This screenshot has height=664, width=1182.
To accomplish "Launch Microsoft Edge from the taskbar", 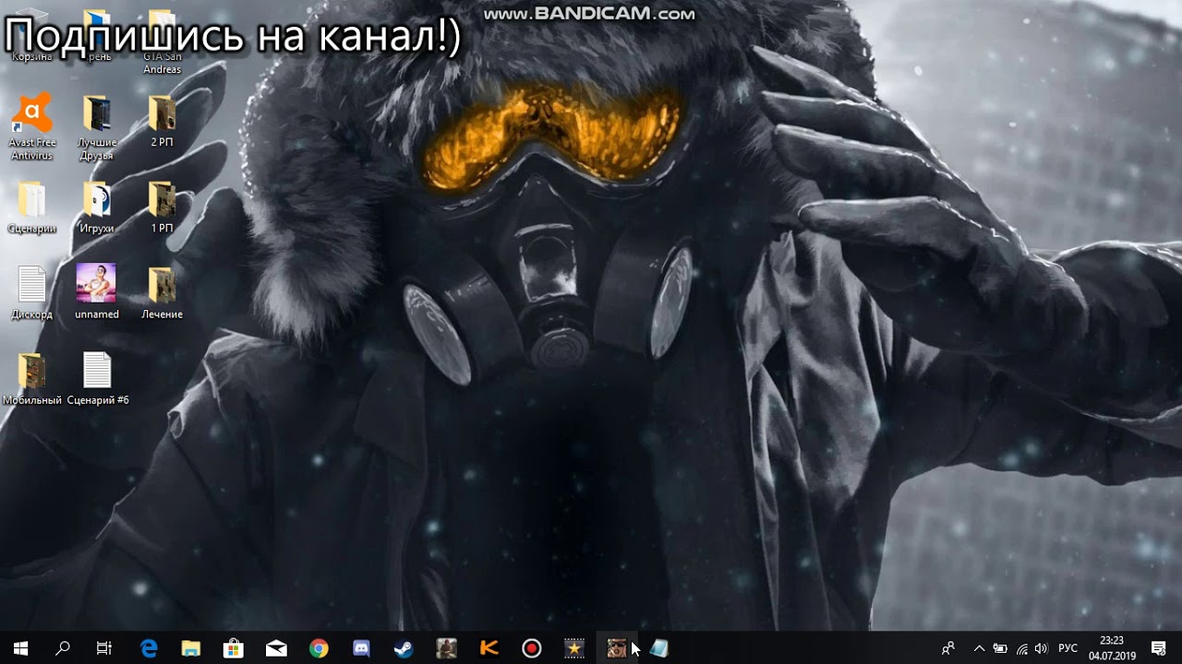I will point(149,648).
